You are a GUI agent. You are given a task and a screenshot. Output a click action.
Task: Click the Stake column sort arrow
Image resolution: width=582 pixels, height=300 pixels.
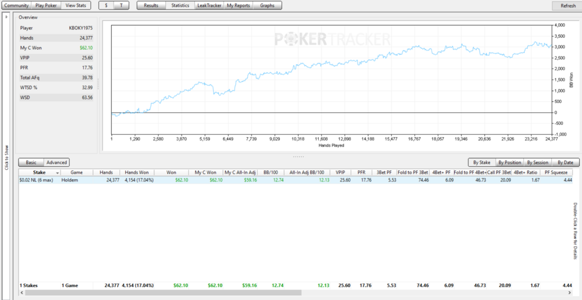tap(57, 173)
